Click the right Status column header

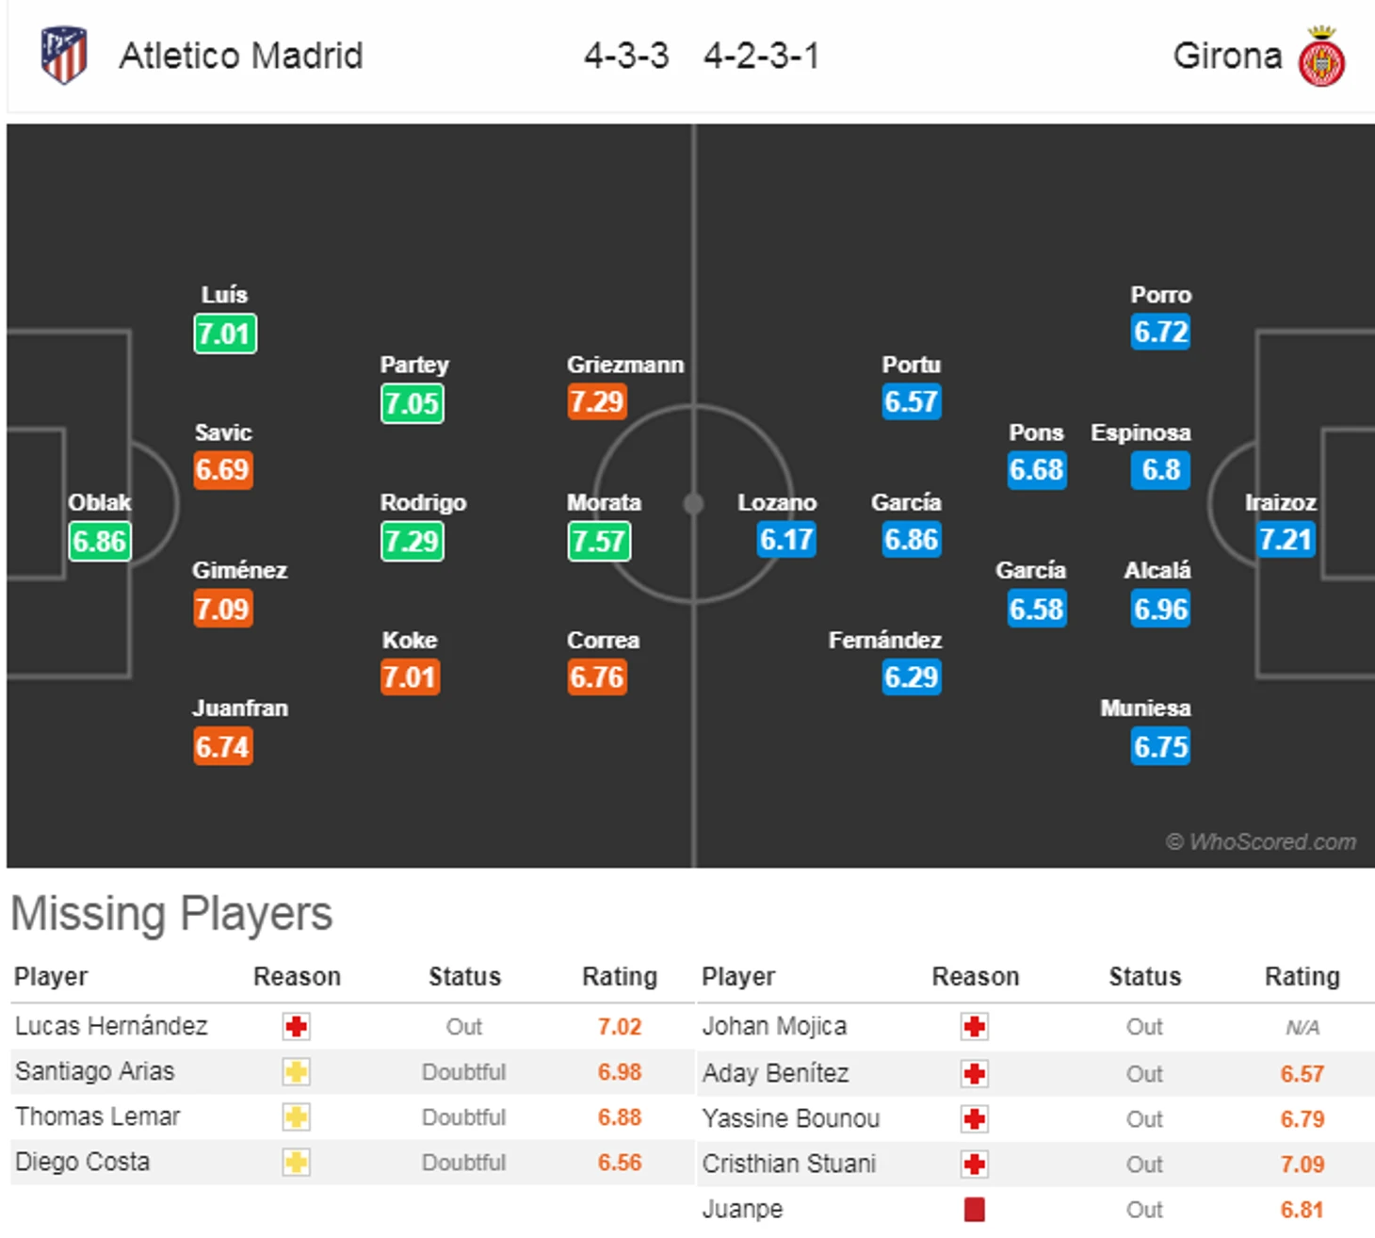tap(1144, 977)
